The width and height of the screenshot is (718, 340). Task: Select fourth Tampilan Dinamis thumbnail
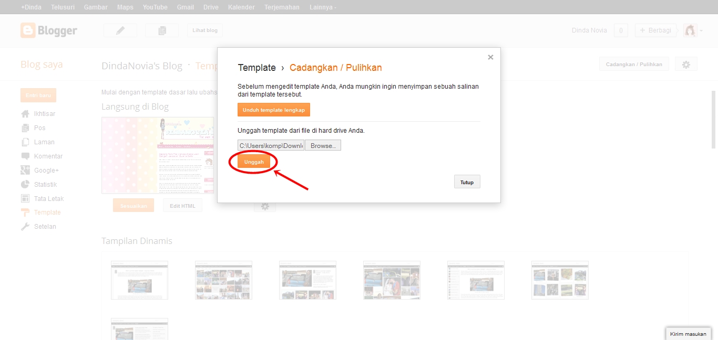point(392,280)
